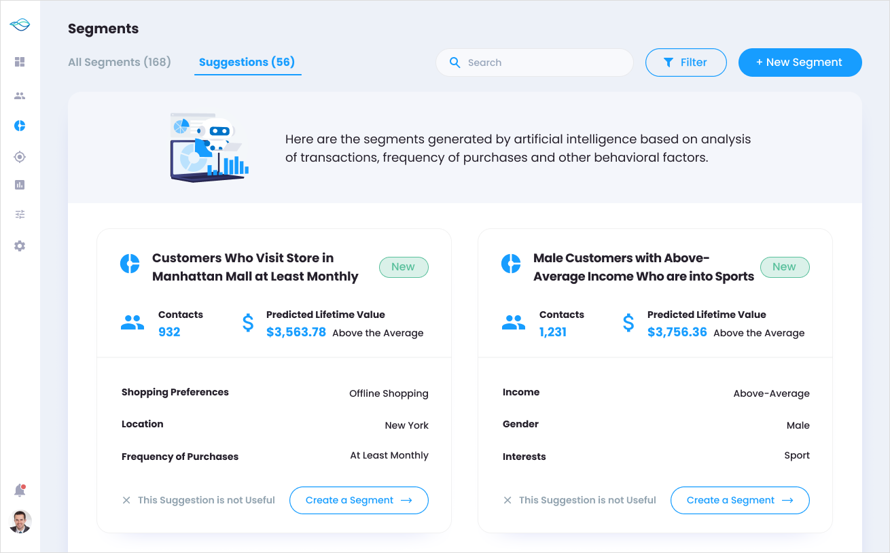Switch to the All Segments (168) tab
890x553 pixels.
[x=120, y=63]
